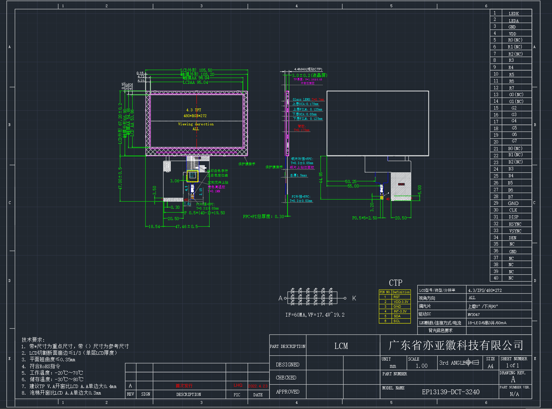Select the FPC+PI总厚度 0.30 annotation

click(263, 217)
